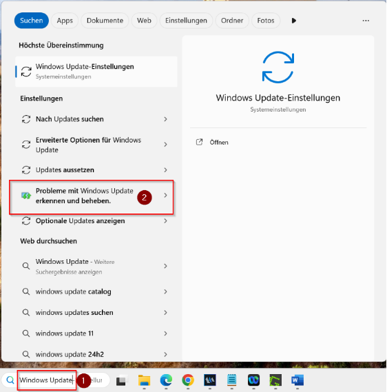The width and height of the screenshot is (387, 392).
Task: Expand the 'Nach Updates suchen' chevron
Action: coord(165,119)
